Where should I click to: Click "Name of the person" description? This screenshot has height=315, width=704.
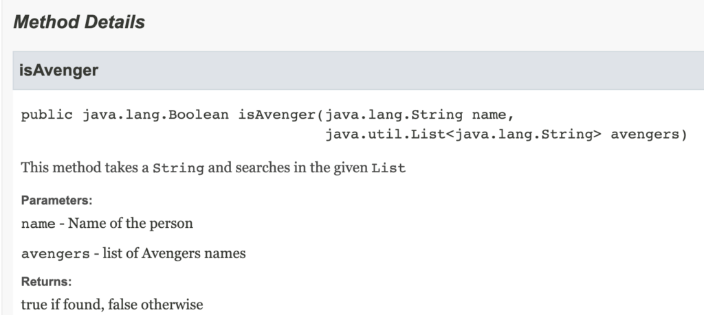(x=130, y=223)
